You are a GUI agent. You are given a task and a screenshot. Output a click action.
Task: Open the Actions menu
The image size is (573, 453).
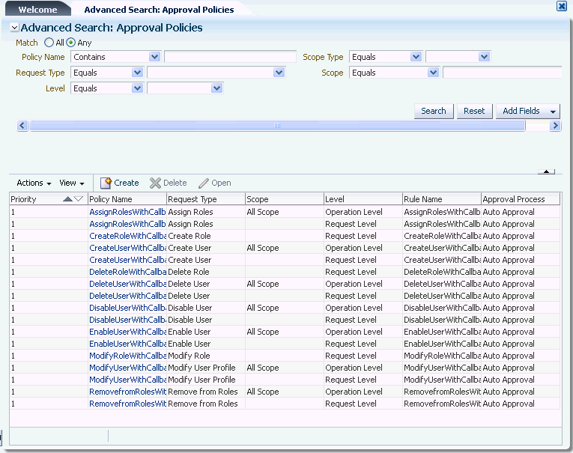tap(34, 183)
